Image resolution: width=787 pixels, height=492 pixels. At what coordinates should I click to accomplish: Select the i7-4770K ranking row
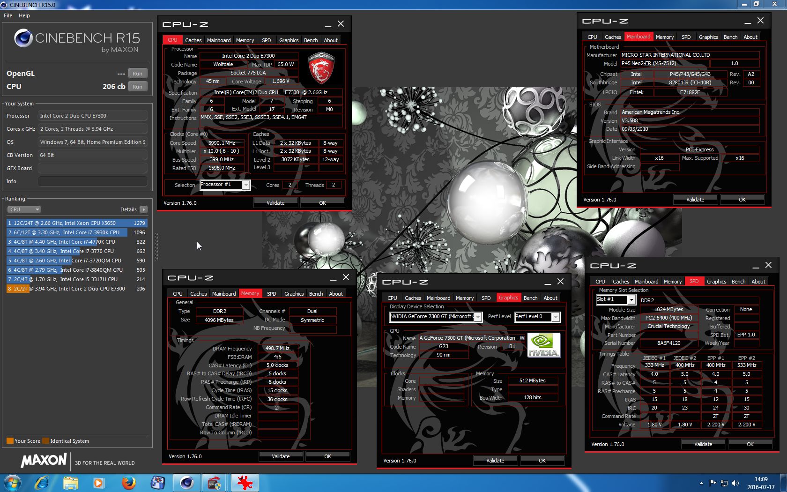77,242
